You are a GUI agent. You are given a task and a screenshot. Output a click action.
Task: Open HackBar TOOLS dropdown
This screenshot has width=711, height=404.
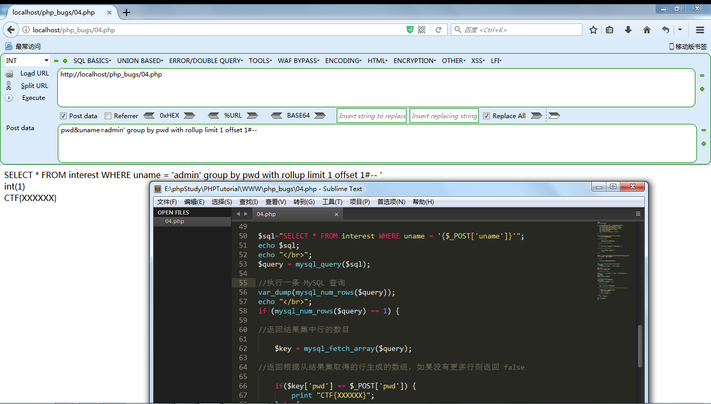click(260, 61)
